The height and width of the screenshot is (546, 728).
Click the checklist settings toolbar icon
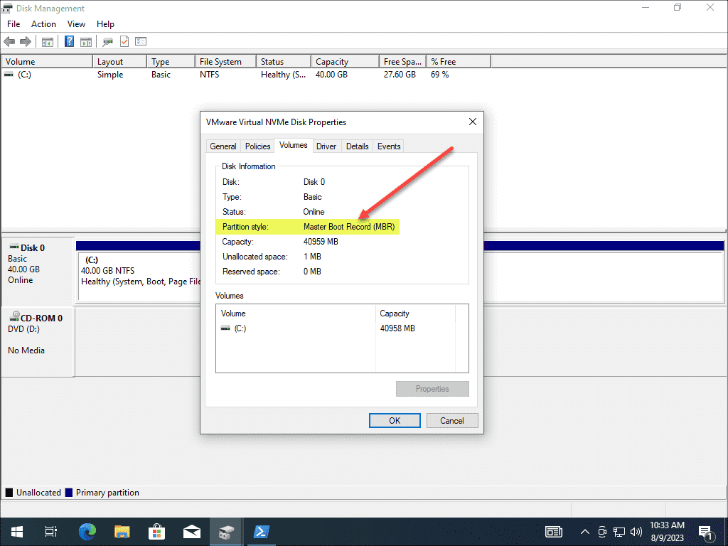[x=141, y=42]
